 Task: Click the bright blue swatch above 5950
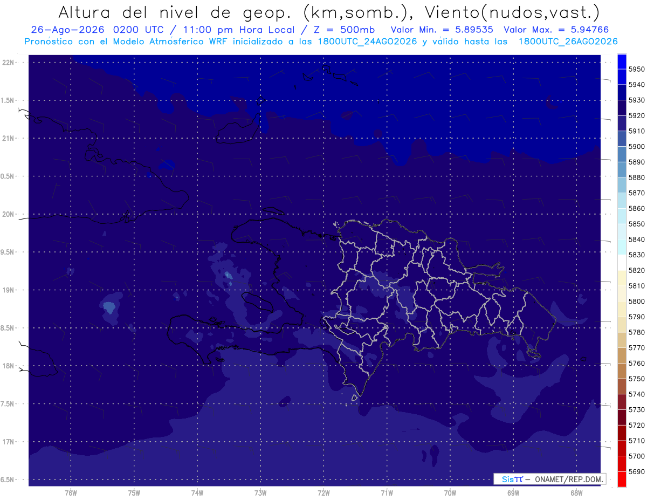(622, 61)
